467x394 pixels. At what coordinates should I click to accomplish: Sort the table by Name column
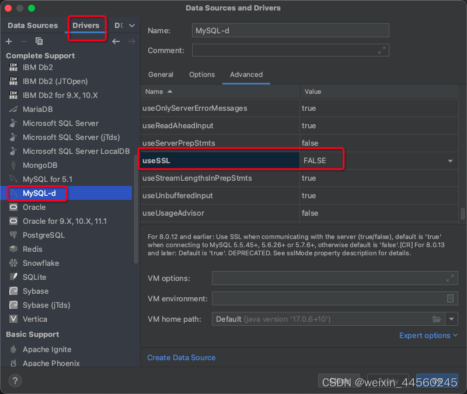(220, 92)
